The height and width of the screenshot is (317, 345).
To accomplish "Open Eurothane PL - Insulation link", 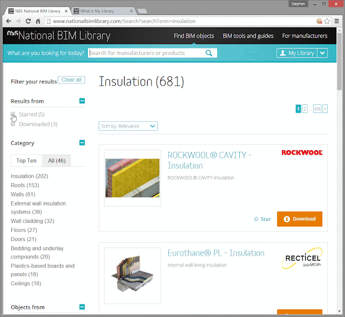I will point(216,253).
